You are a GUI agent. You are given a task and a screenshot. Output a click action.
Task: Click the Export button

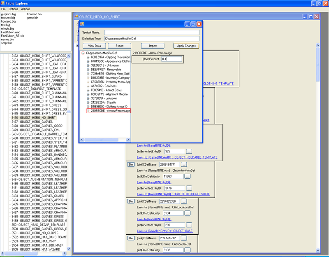click(x=119, y=46)
